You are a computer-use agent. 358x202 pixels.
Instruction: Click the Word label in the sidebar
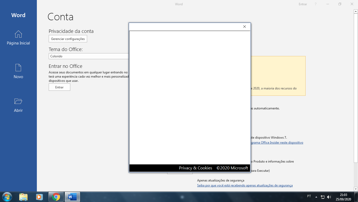coord(18,15)
